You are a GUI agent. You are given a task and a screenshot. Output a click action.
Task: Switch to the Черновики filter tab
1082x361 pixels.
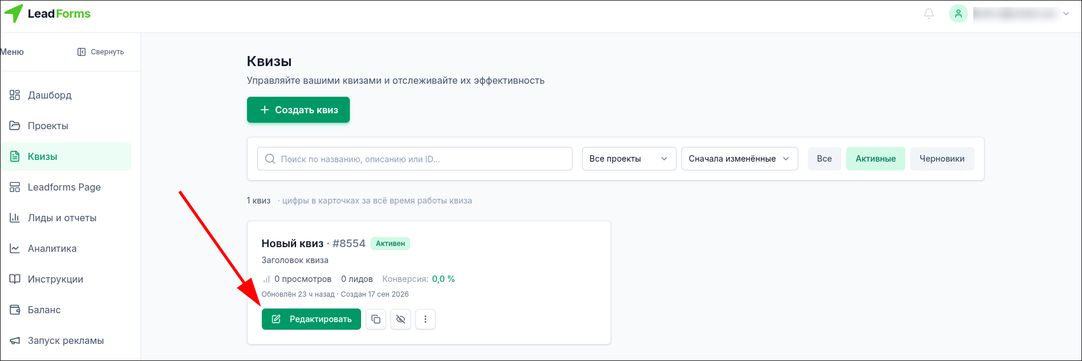(942, 159)
